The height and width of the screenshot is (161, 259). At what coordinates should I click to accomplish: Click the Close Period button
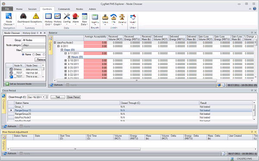tap(73, 97)
